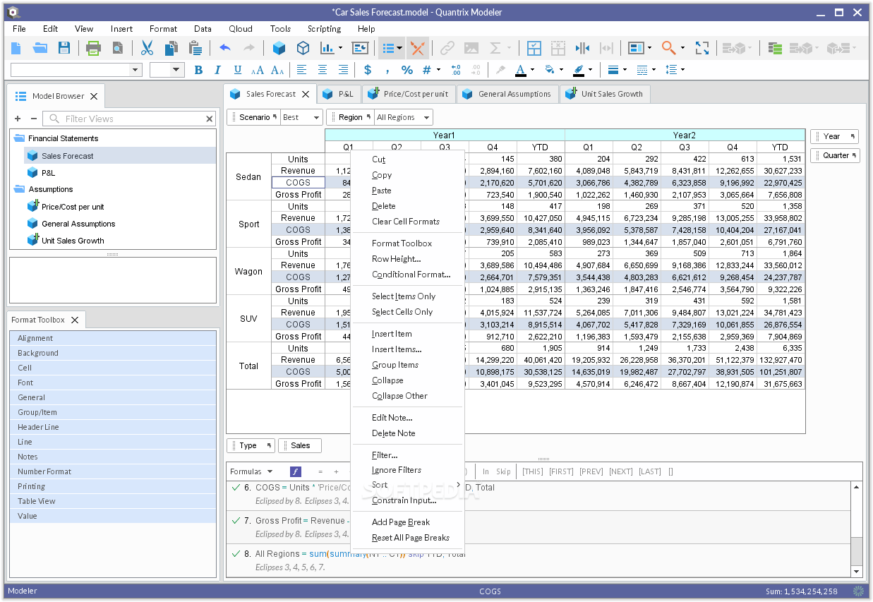
Task: Open the hash number format dropdown arrow
Action: click(438, 70)
